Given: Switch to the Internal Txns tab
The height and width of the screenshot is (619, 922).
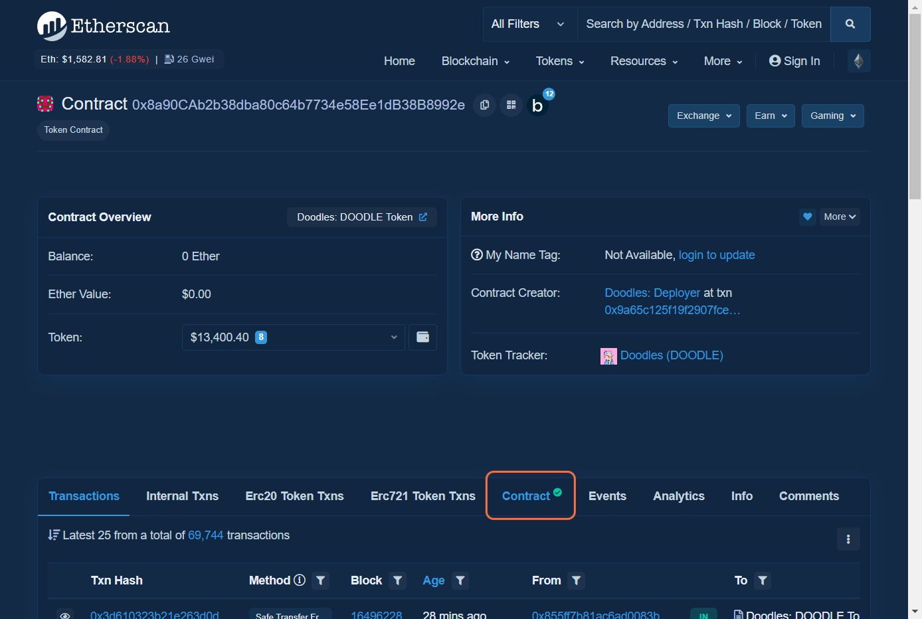Looking at the screenshot, I should point(182,496).
